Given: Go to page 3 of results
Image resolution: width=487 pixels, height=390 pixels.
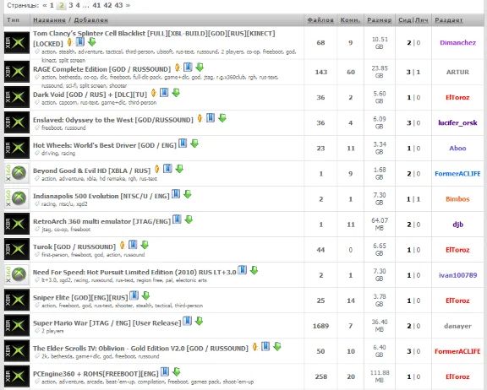Looking at the screenshot, I should (x=71, y=5).
